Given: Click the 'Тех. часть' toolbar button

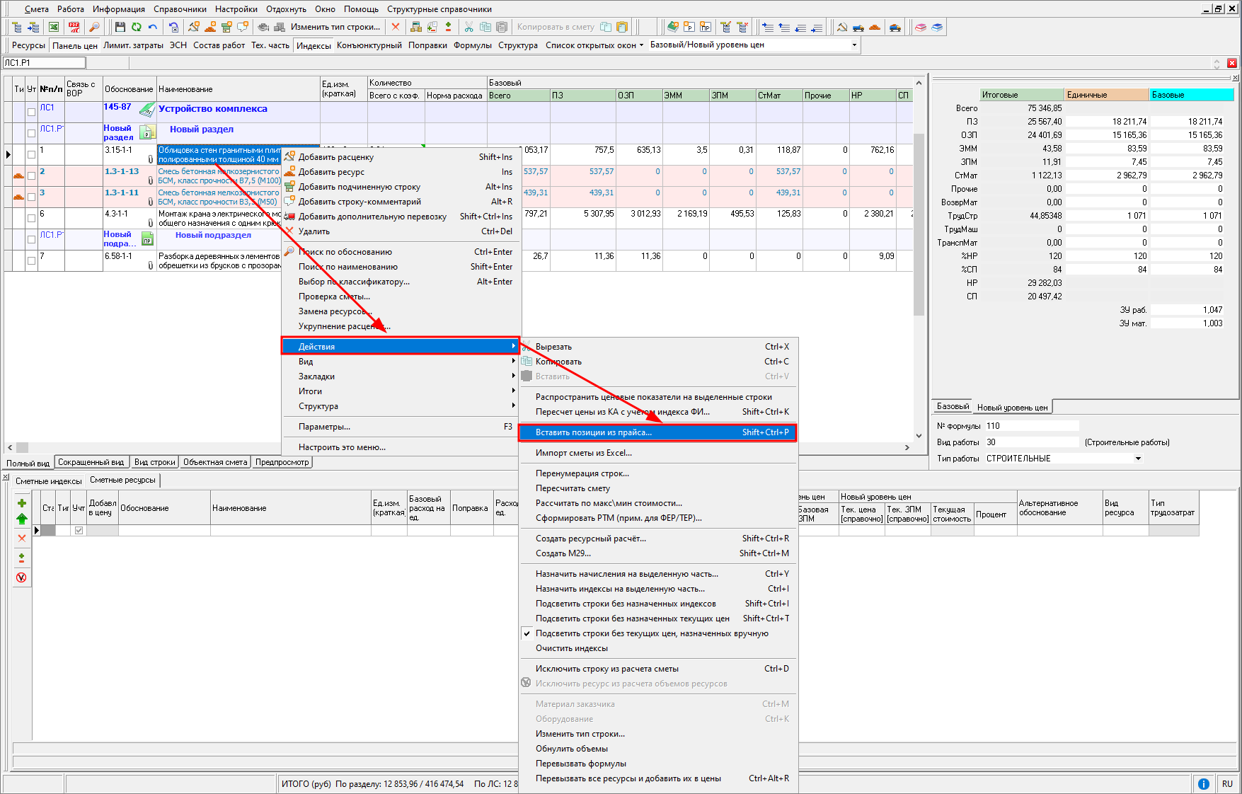Looking at the screenshot, I should pos(270,45).
